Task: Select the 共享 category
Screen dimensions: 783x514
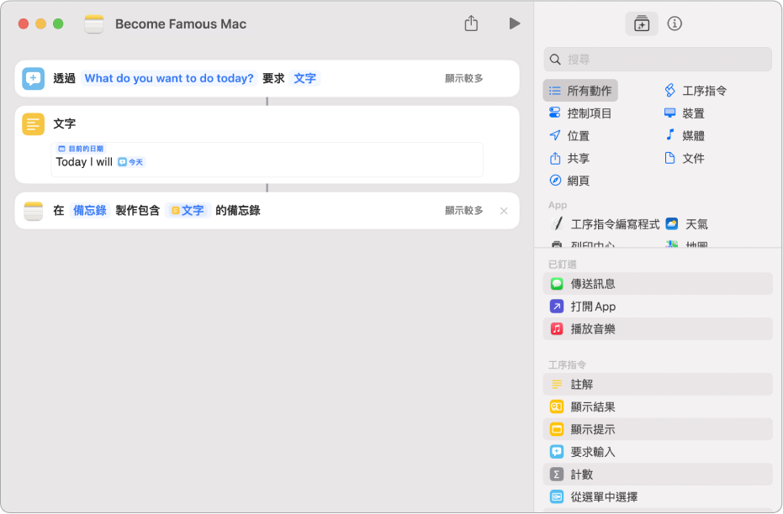Action: [569, 159]
